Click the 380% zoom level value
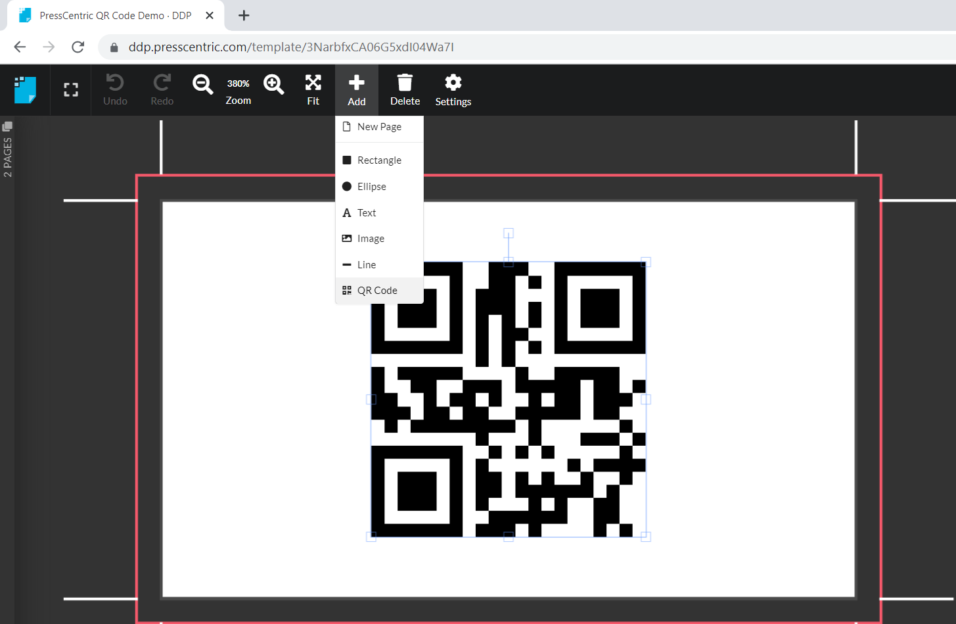Image resolution: width=956 pixels, height=624 pixels. (239, 84)
